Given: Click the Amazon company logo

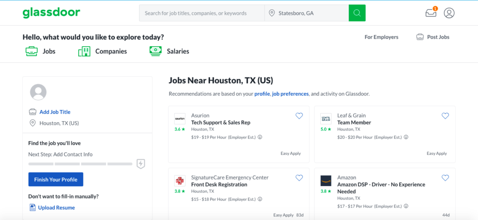Looking at the screenshot, I should (x=325, y=181).
